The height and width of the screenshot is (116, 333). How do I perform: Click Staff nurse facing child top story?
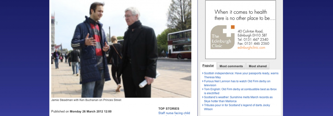(x=174, y=113)
